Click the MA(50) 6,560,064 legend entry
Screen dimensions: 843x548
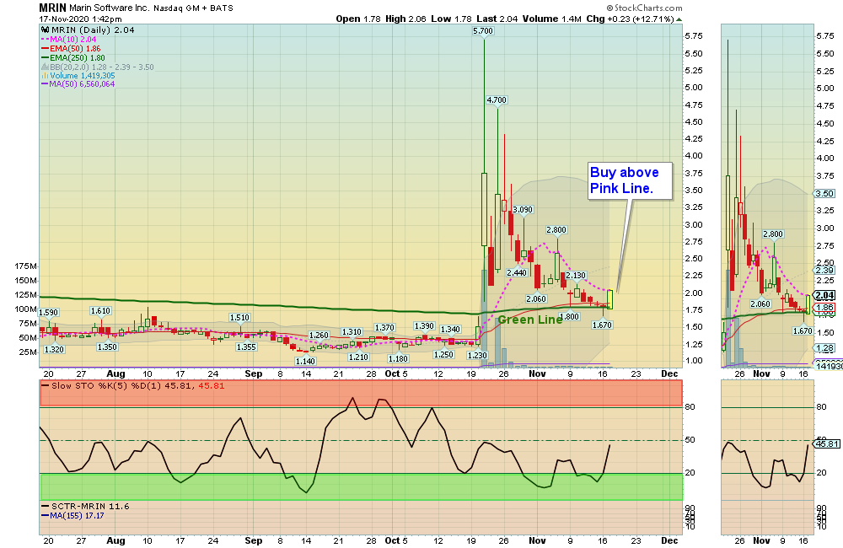(x=78, y=84)
